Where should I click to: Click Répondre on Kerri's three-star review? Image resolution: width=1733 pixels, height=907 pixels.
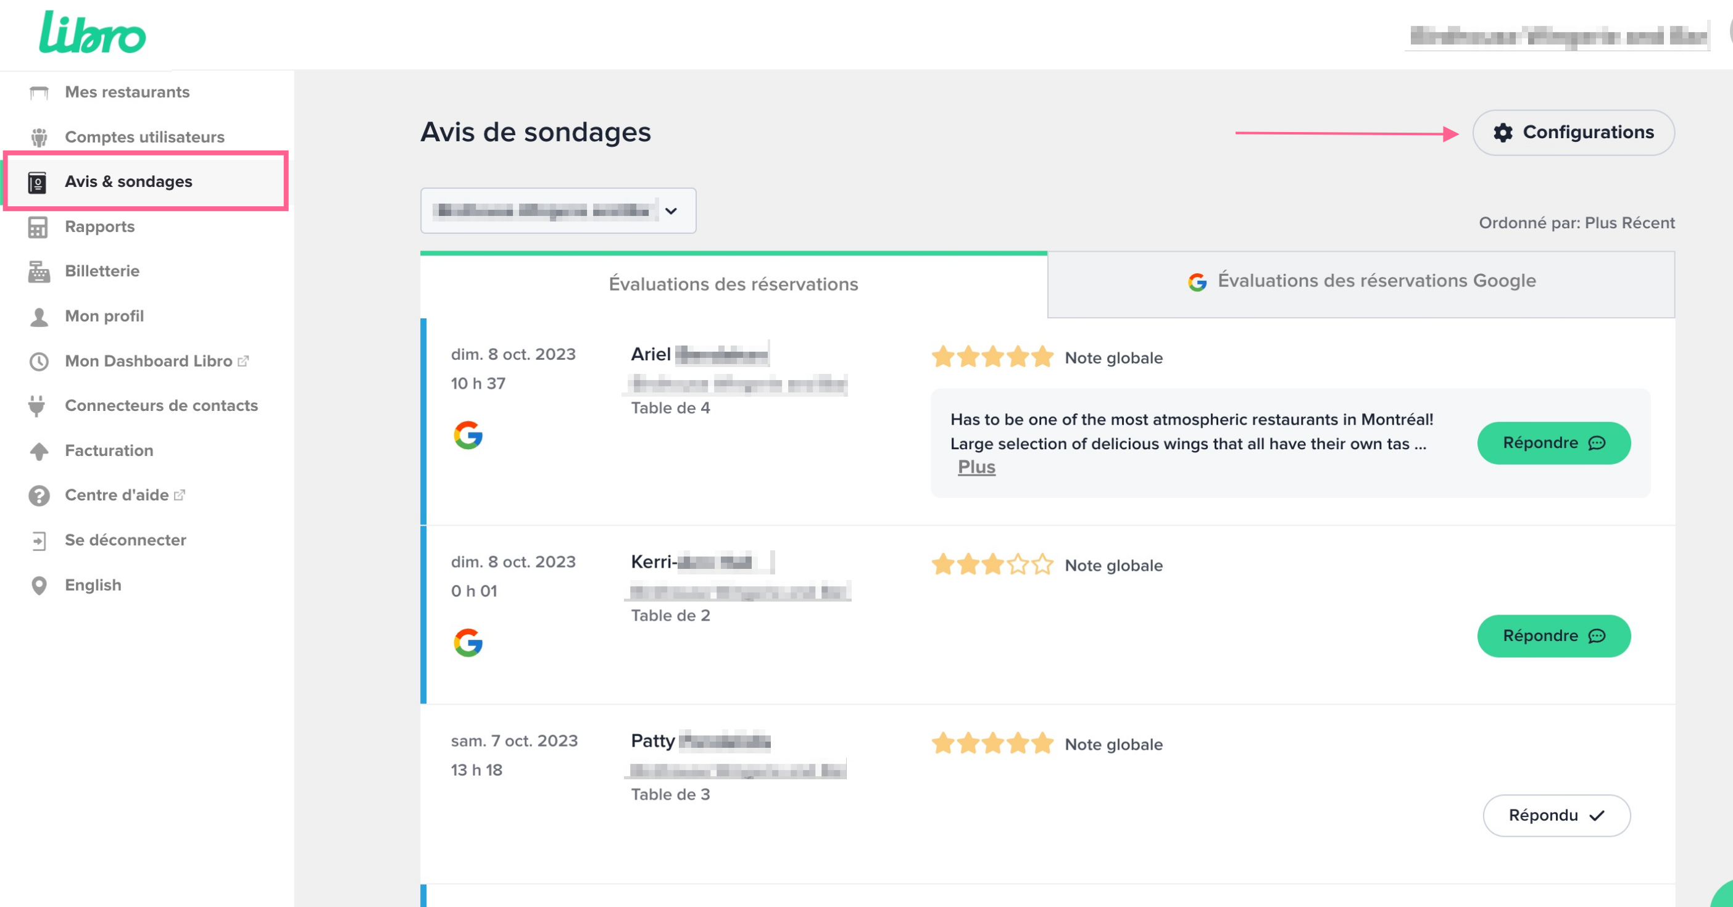tap(1553, 636)
